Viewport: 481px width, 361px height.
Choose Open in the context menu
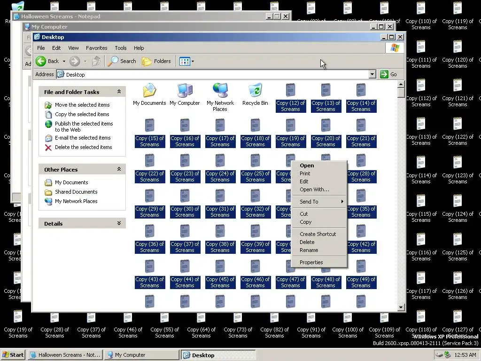pyautogui.click(x=319, y=165)
